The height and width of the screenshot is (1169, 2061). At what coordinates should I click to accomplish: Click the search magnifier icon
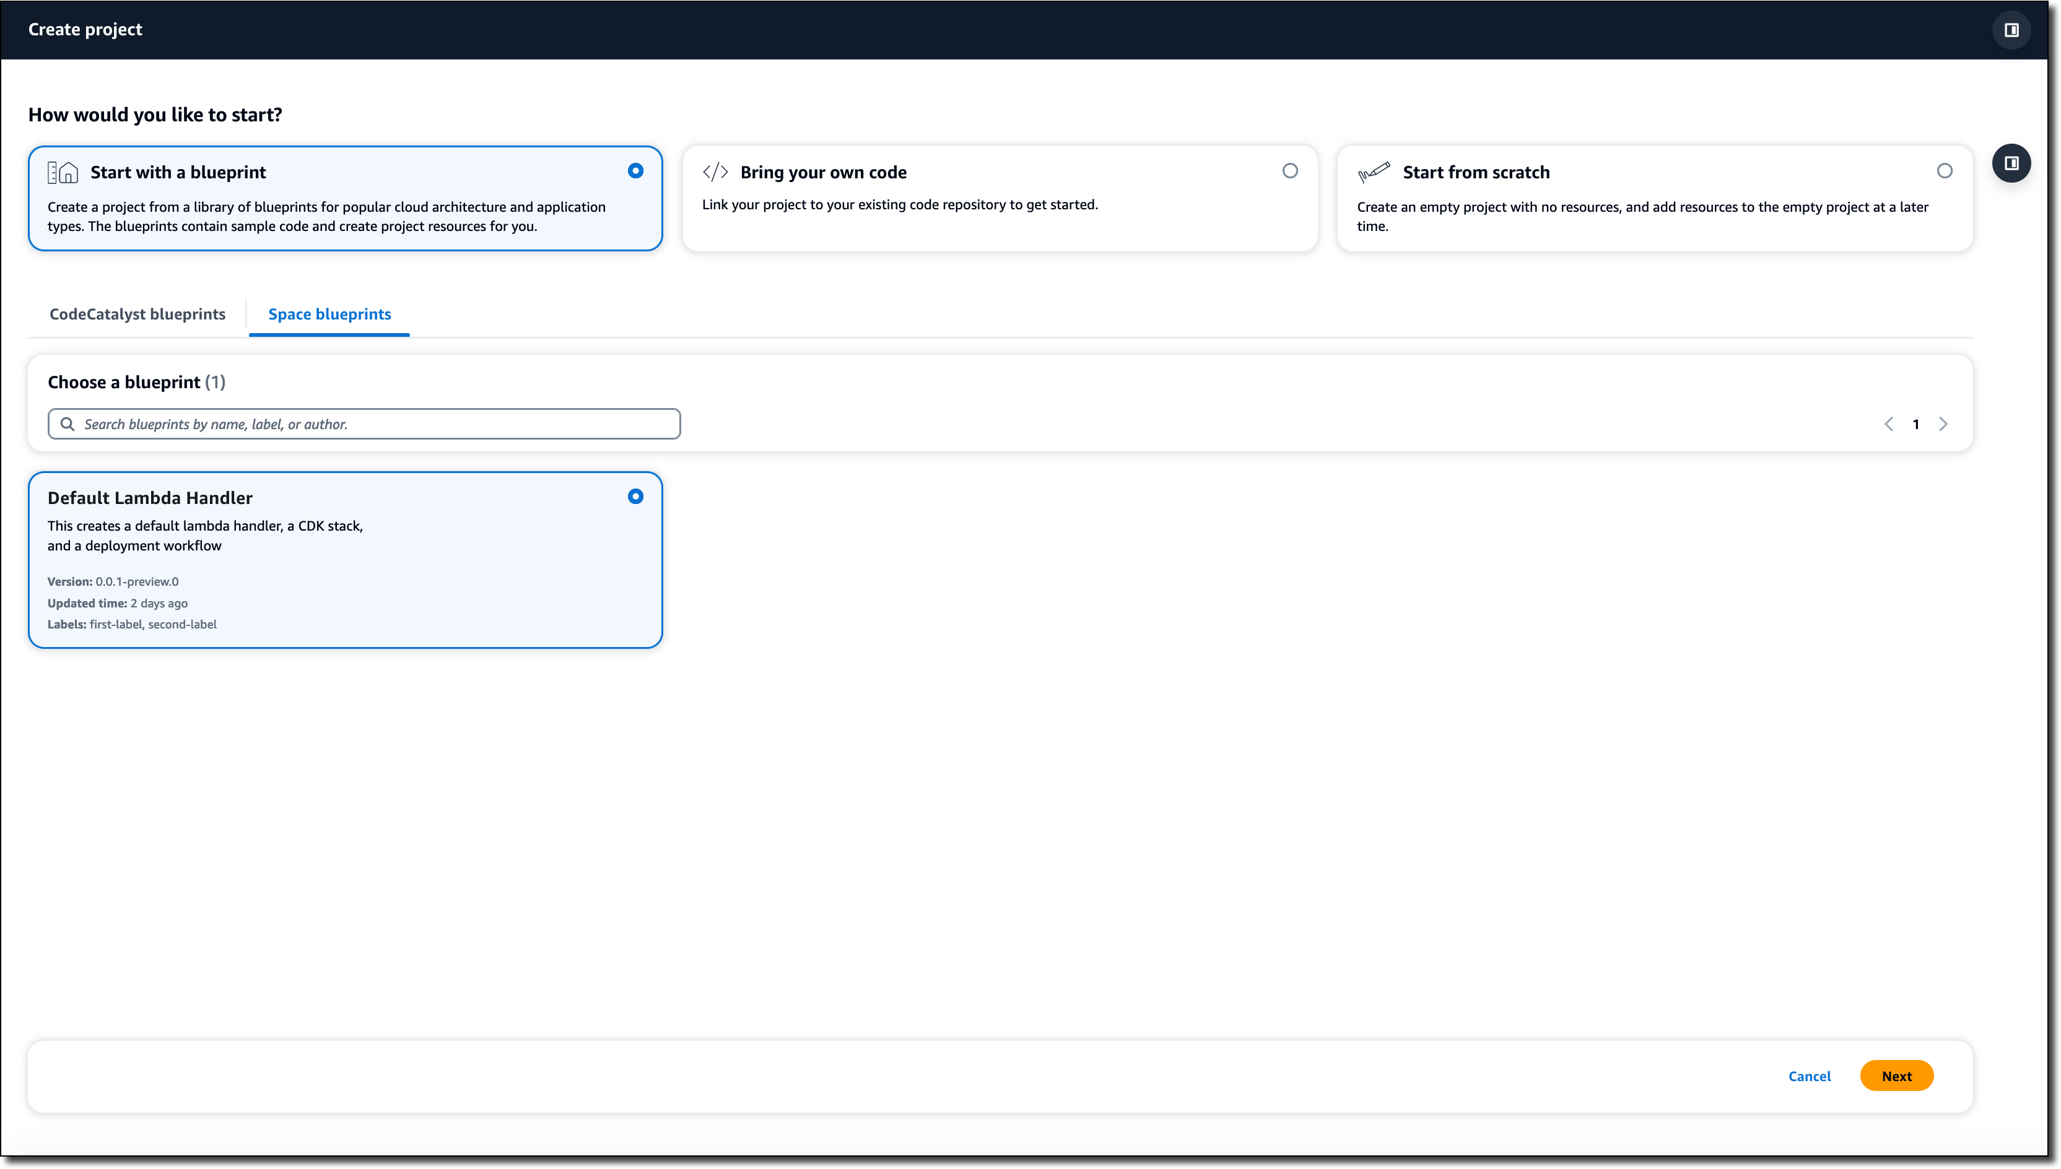click(68, 424)
